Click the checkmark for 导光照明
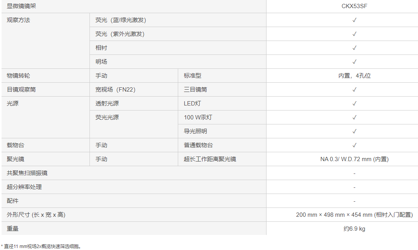The width and height of the screenshot is (418, 250). [x=354, y=131]
